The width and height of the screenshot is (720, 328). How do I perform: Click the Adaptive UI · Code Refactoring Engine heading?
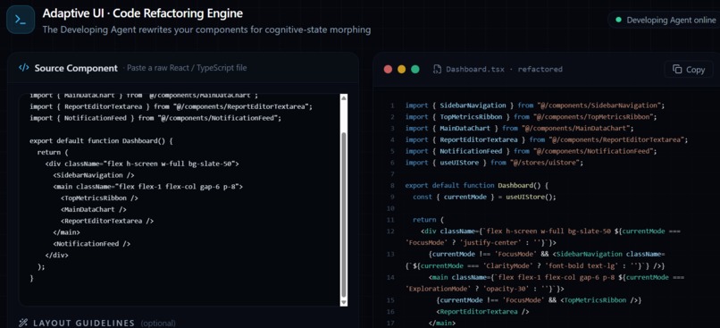142,13
